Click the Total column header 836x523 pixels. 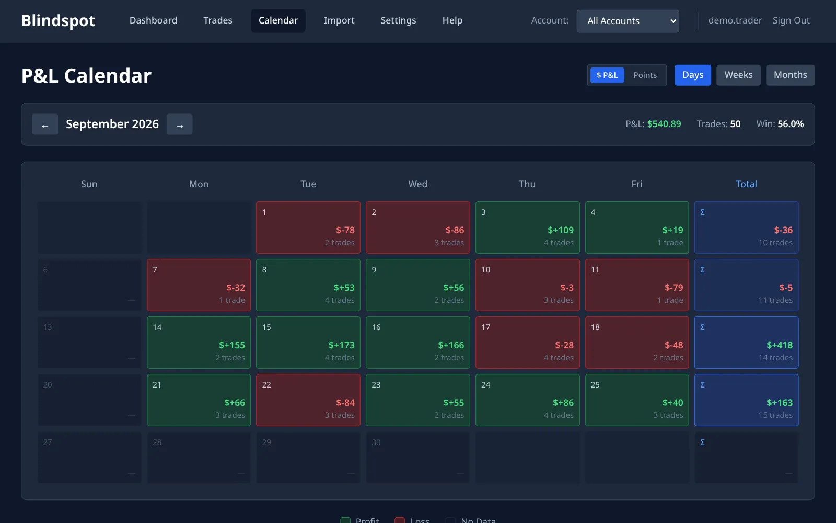[746, 184]
